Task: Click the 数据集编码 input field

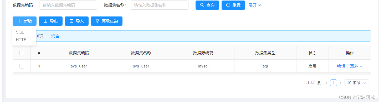Action: click(x=68, y=5)
